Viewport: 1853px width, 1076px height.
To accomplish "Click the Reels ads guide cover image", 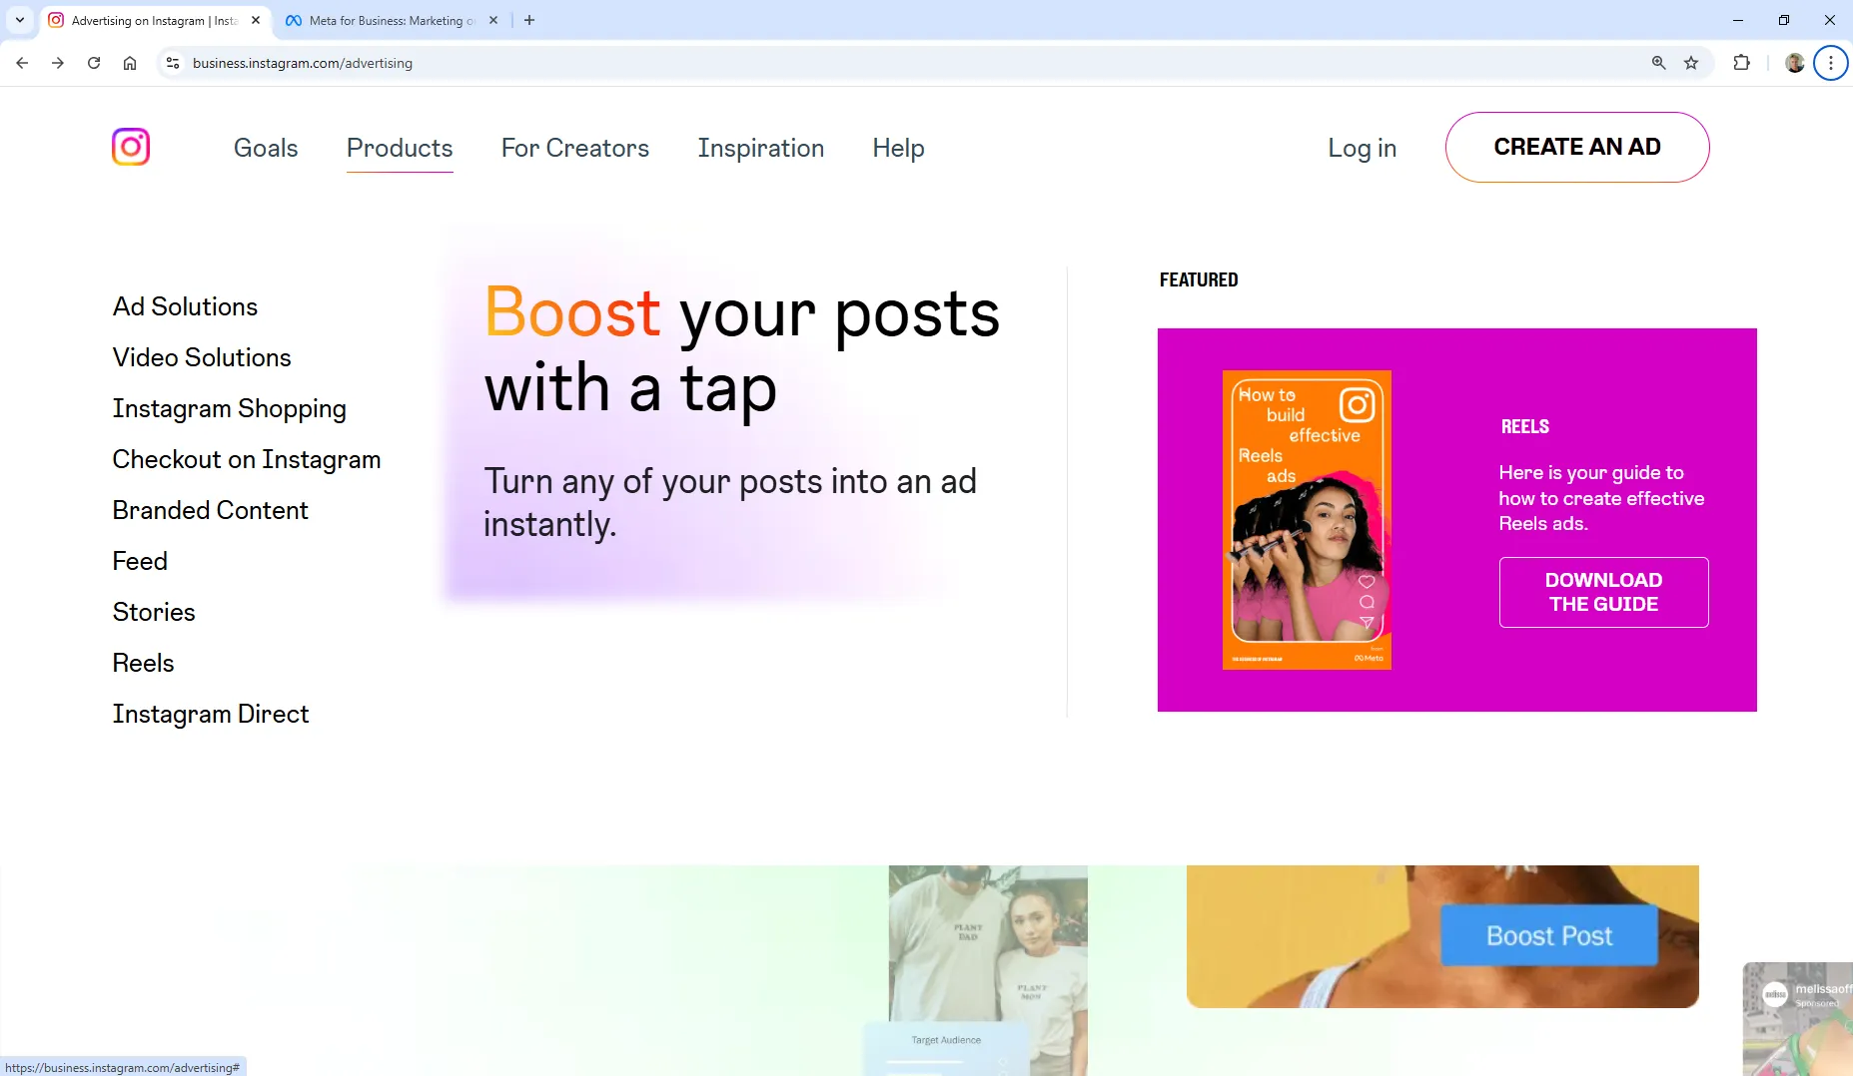I will 1307,519.
